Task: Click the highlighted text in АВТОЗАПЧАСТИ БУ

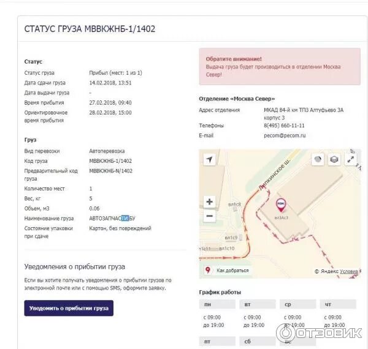Action: tap(125, 219)
